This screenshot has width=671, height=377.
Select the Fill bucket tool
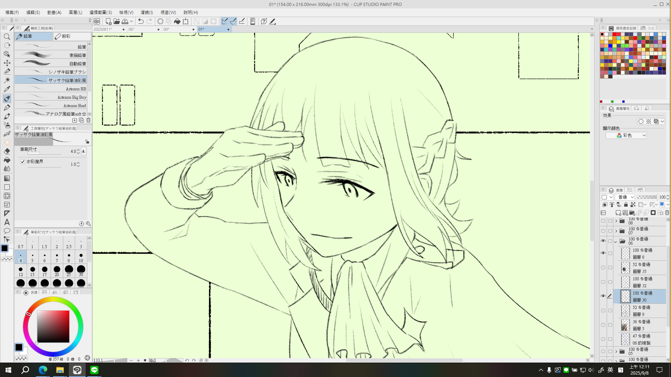coord(7,160)
